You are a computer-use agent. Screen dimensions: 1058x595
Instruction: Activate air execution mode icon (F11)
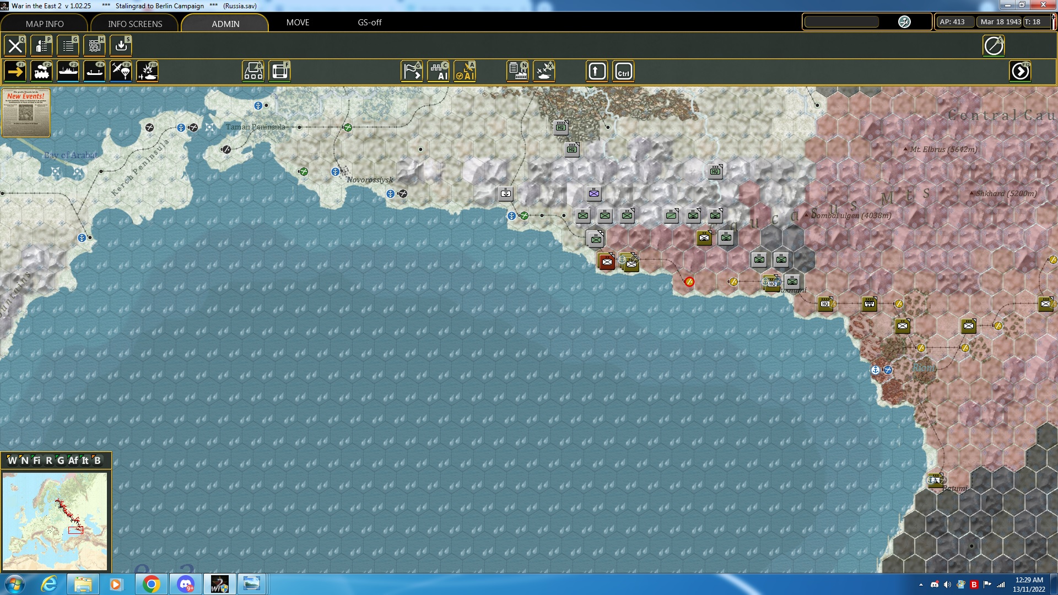point(147,72)
